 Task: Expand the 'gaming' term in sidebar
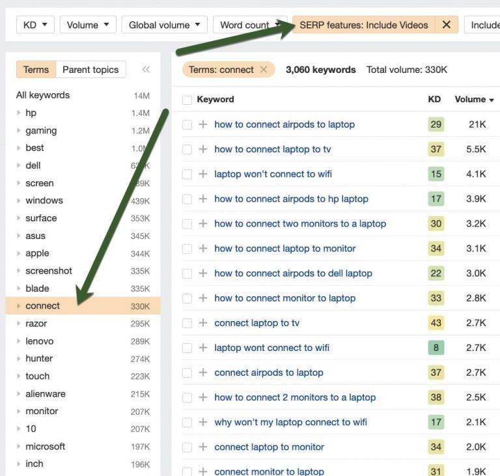(19, 130)
